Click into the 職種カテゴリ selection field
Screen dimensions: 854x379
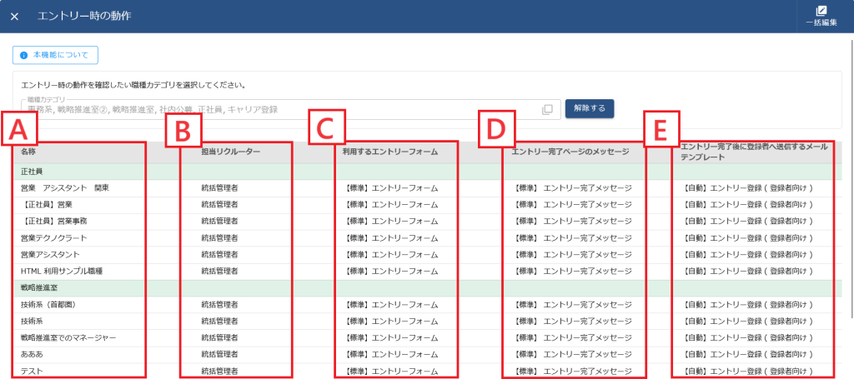pyautogui.click(x=275, y=109)
